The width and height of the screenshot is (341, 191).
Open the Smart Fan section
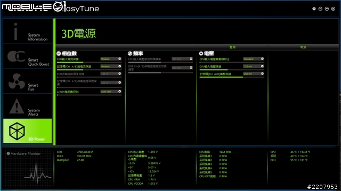click(27, 81)
